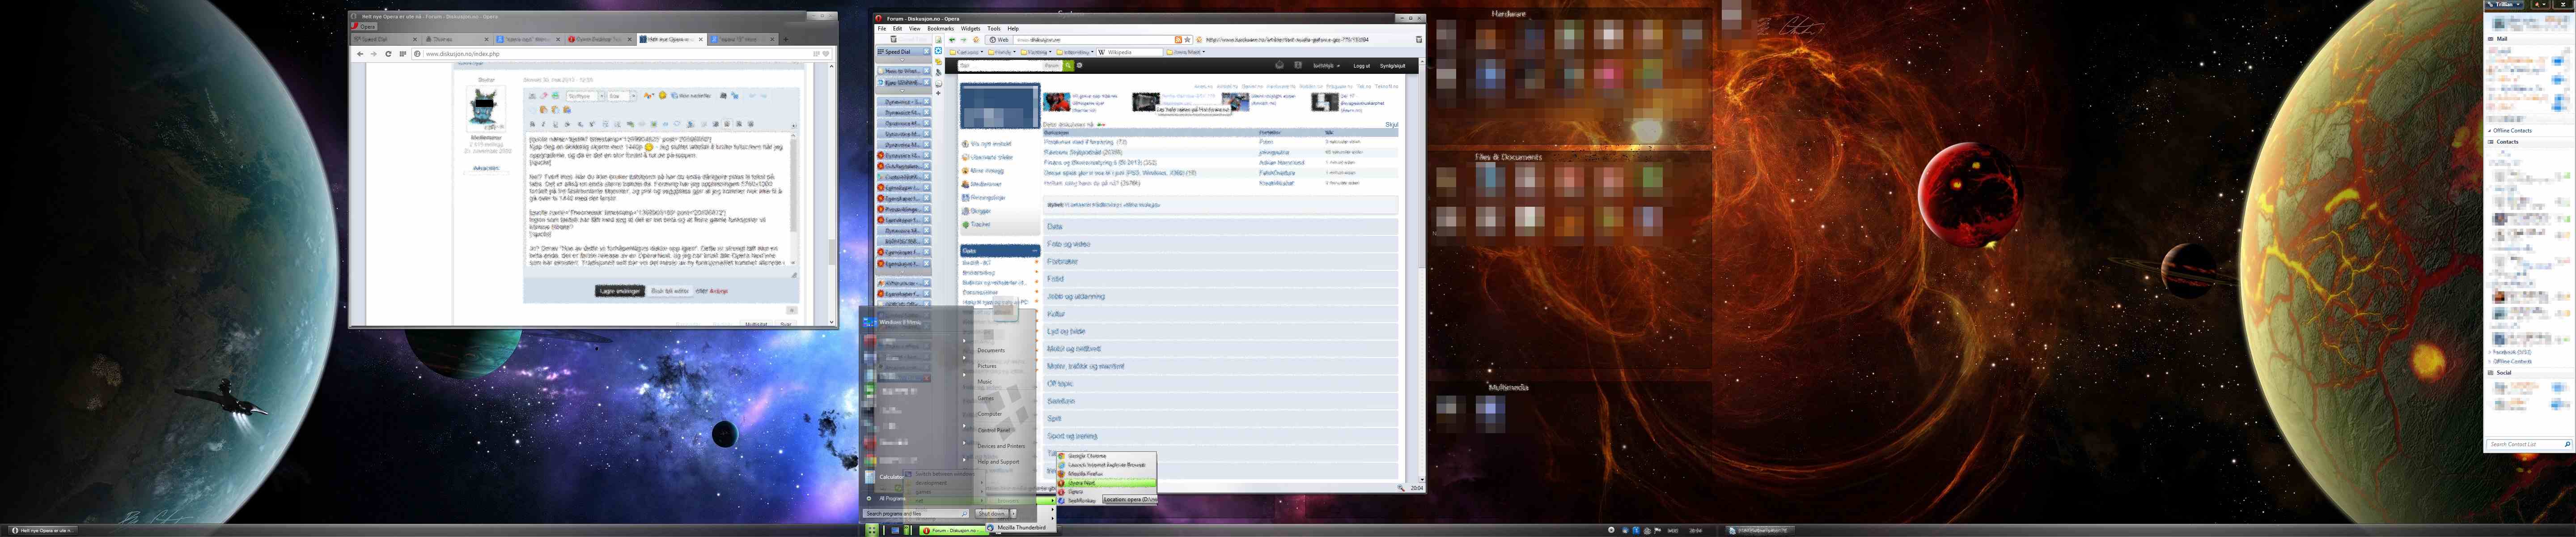Click the Bold icon in the post editor
Screen dimensions: 2576x537
(532, 125)
